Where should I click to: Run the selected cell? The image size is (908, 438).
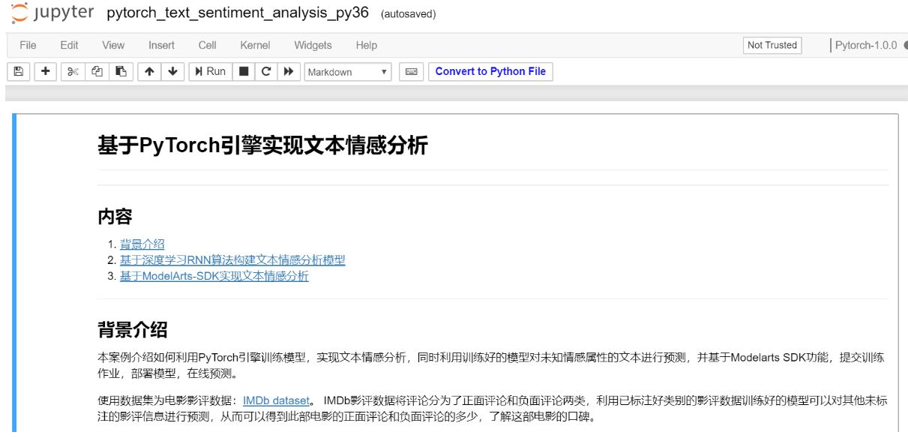coord(210,71)
